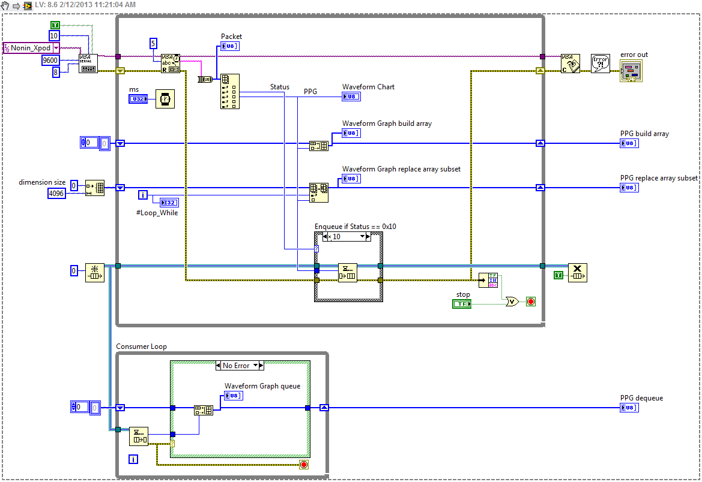The width and height of the screenshot is (702, 482).
Task: Open the No Error case selector dropdown
Action: click(x=256, y=365)
